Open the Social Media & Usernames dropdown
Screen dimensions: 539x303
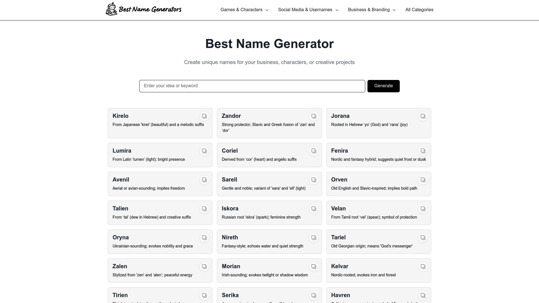308,10
